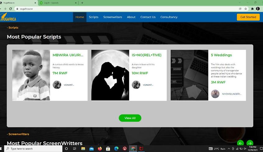Open Cortana circle icon on taskbar
The height and width of the screenshot is (152, 263).
(66, 149)
